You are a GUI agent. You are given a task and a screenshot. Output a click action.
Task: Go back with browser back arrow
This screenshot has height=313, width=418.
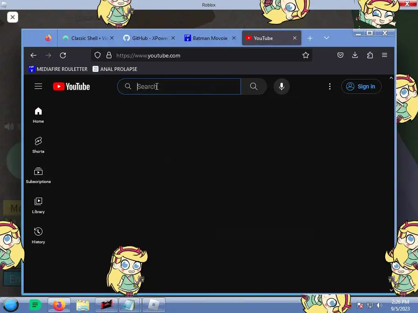(33, 55)
